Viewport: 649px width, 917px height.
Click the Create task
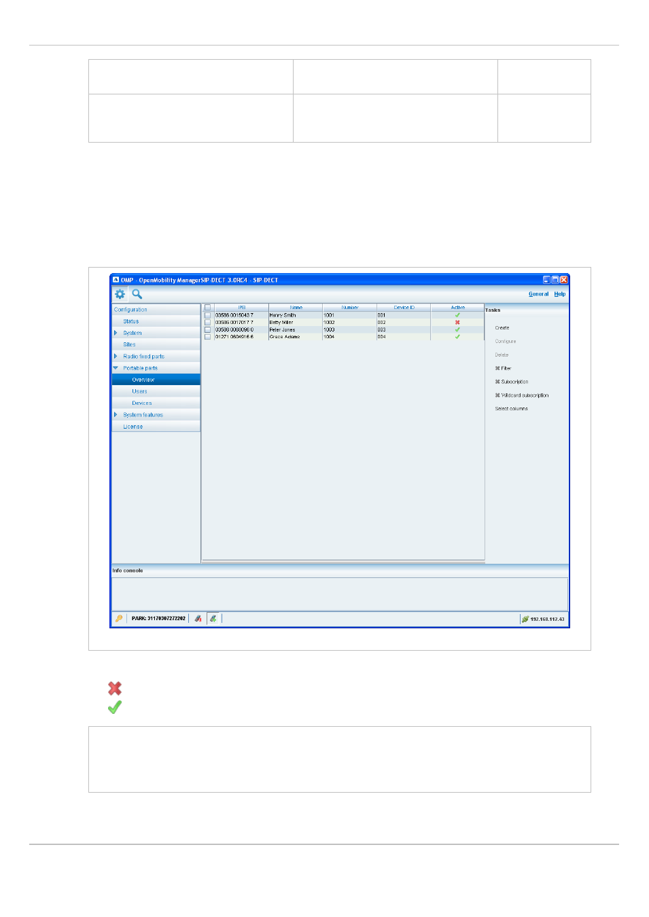pyautogui.click(x=502, y=328)
